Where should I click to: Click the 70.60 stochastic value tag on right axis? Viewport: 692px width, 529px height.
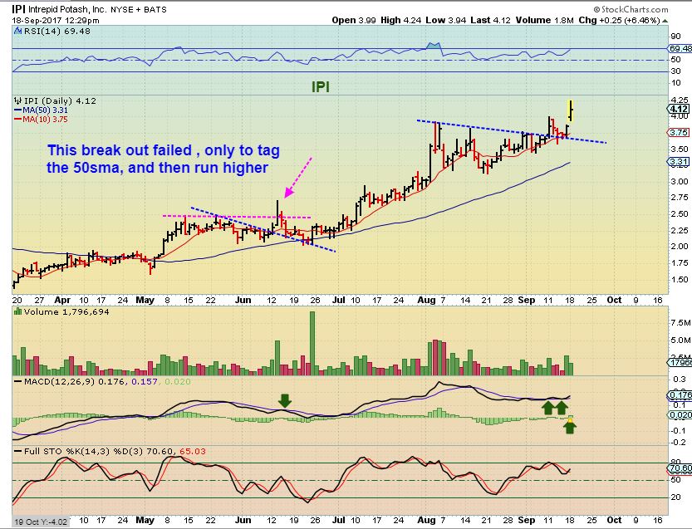tap(680, 468)
